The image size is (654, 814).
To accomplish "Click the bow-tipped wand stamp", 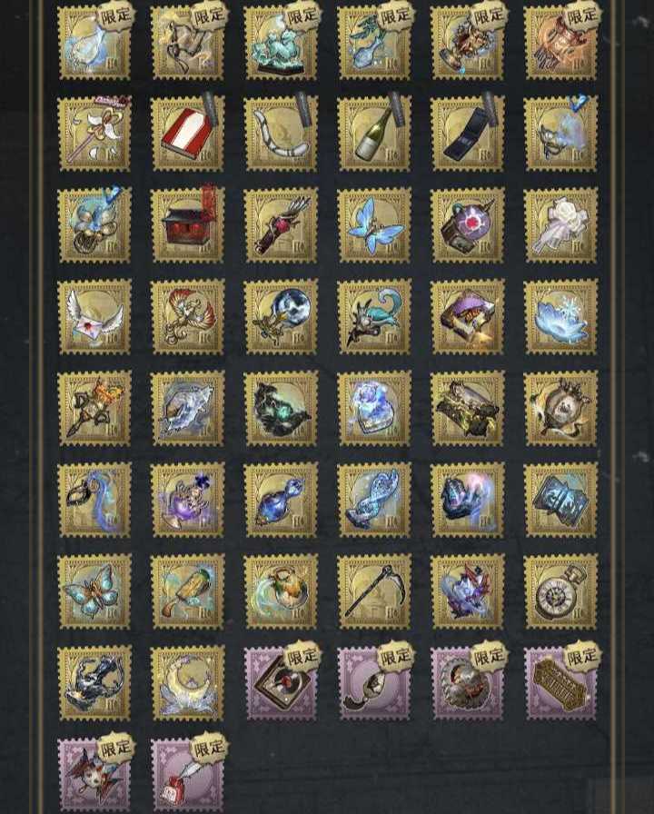I will 94,134.
